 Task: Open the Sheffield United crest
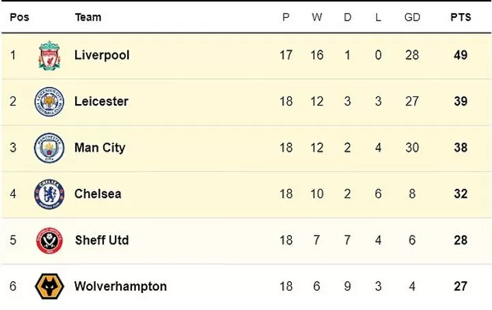[49, 241]
